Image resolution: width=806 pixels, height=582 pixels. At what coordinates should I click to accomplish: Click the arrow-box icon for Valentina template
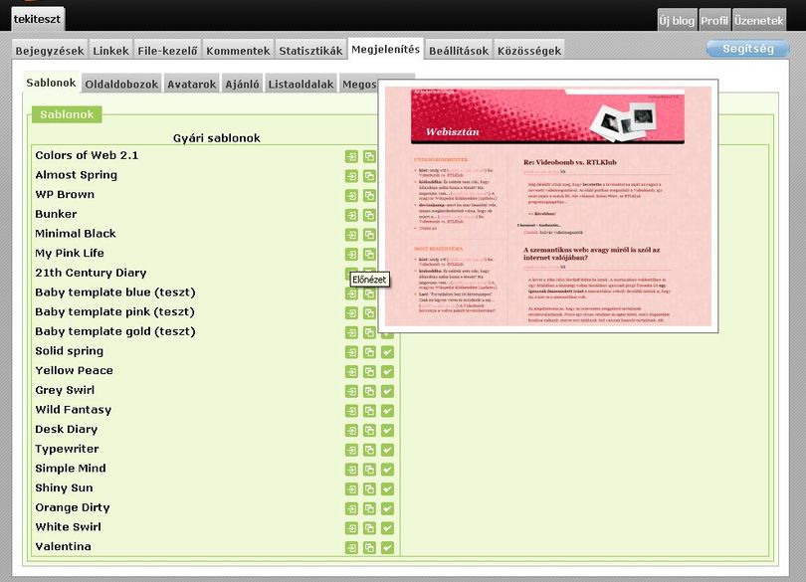[351, 547]
